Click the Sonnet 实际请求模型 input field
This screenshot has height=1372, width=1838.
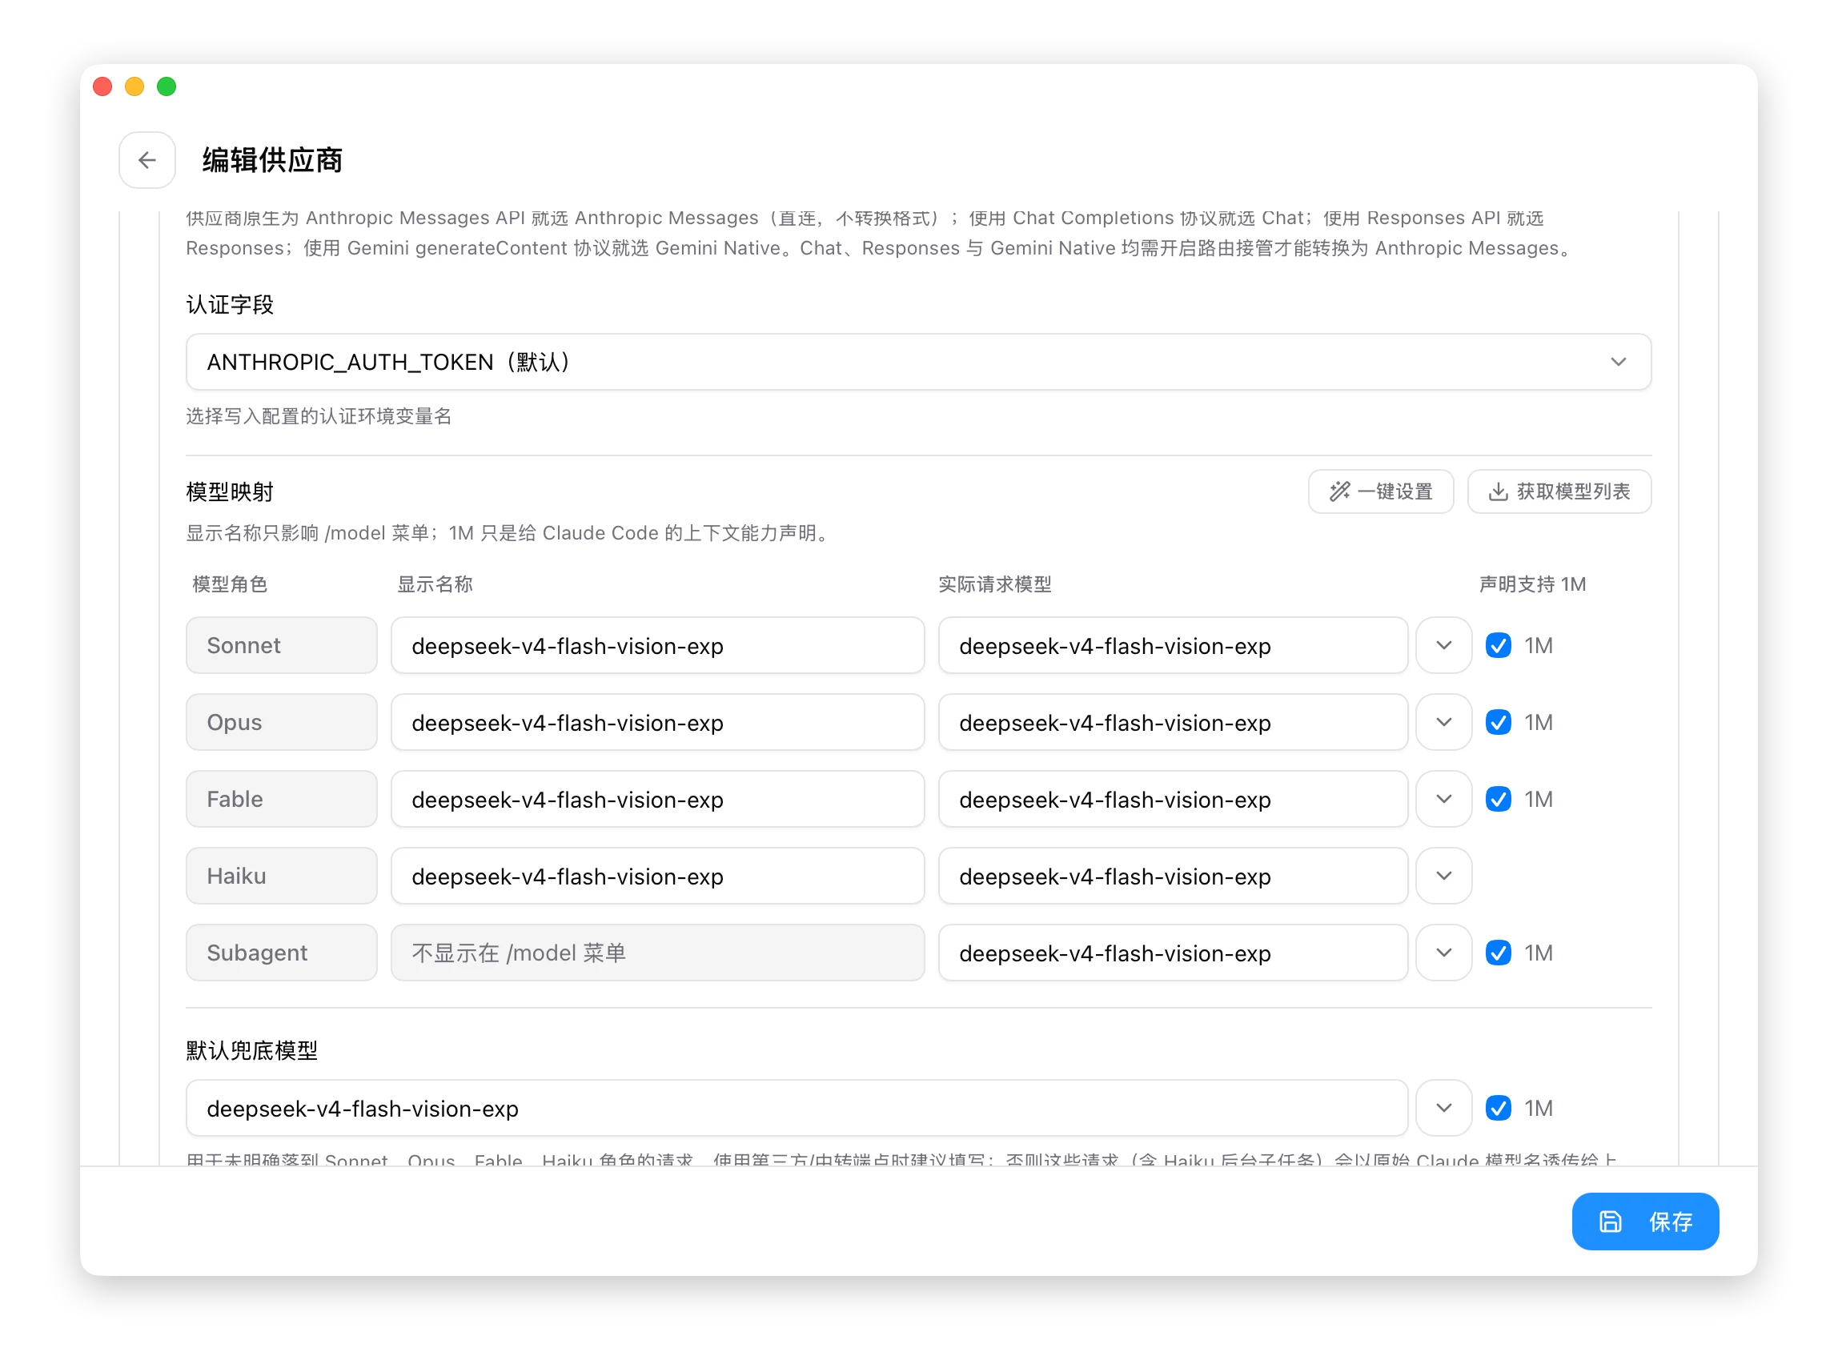(x=1173, y=645)
